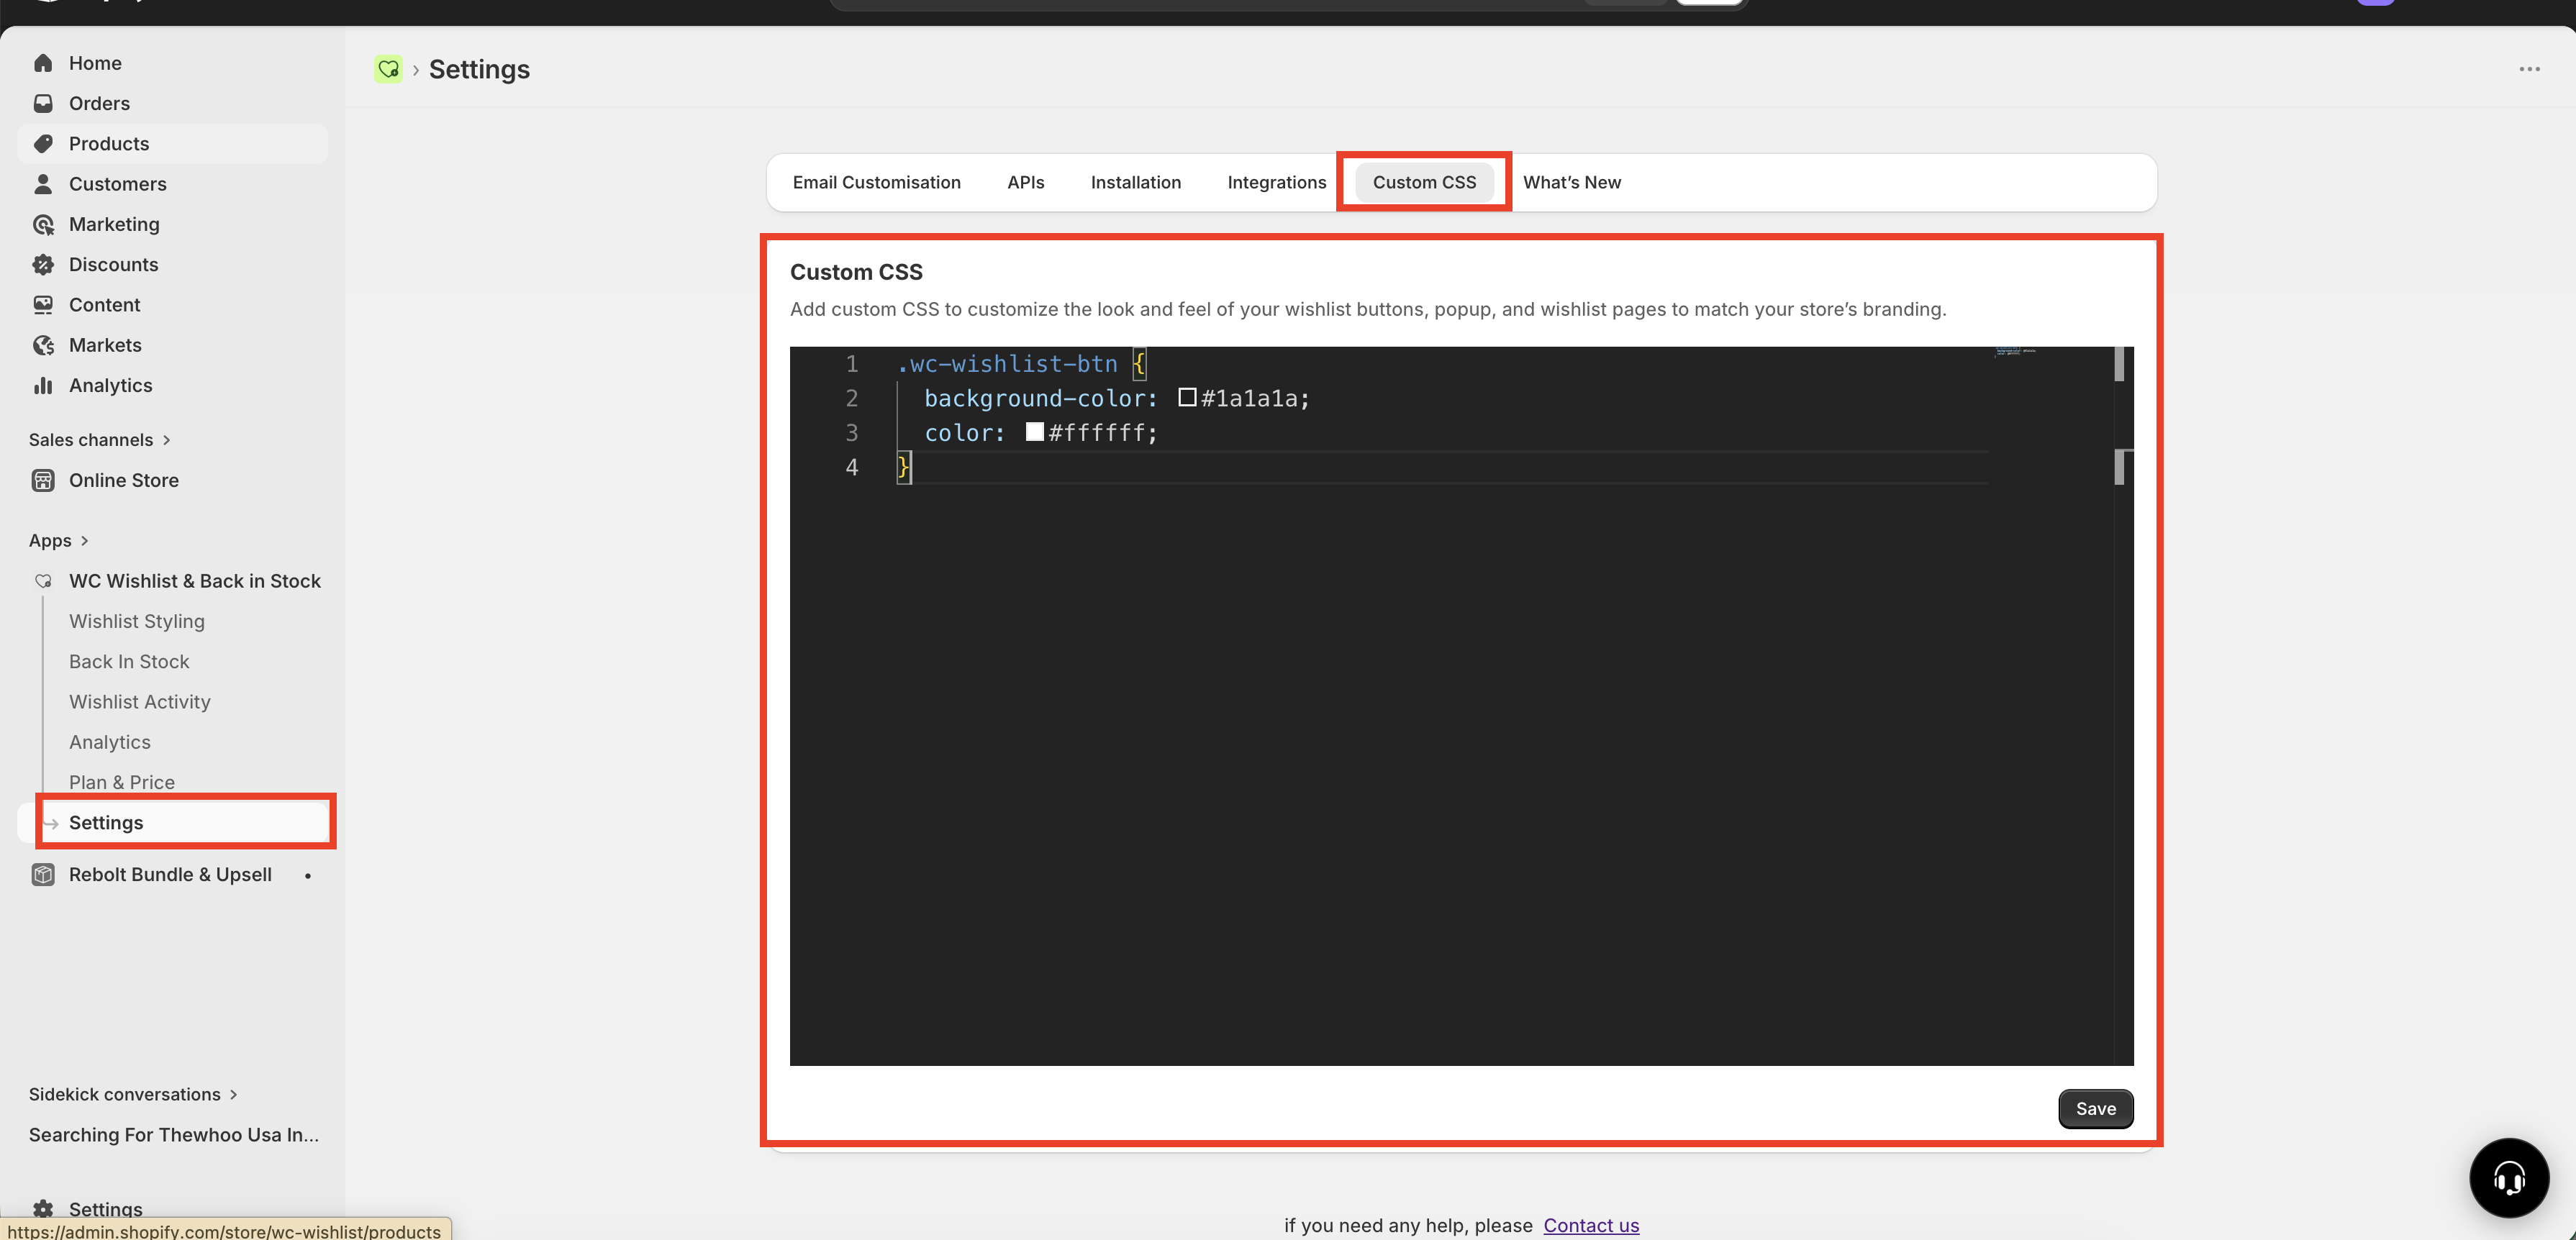Click the Home house icon in sidebar
The width and height of the screenshot is (2576, 1240).
[x=43, y=63]
